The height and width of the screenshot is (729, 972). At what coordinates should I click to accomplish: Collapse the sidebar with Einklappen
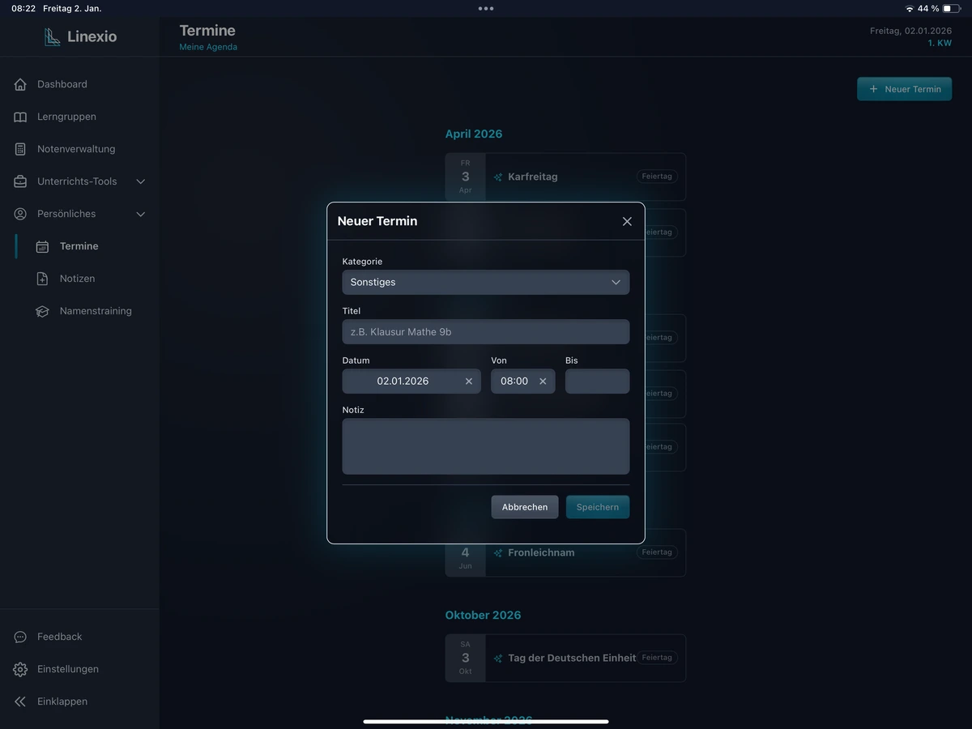tap(62, 701)
